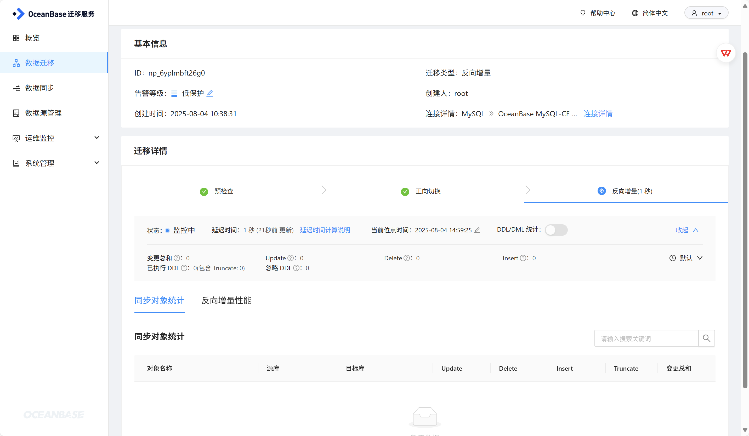Image resolution: width=749 pixels, height=436 pixels.
Task: Click the Update column header
Action: pyautogui.click(x=451, y=369)
